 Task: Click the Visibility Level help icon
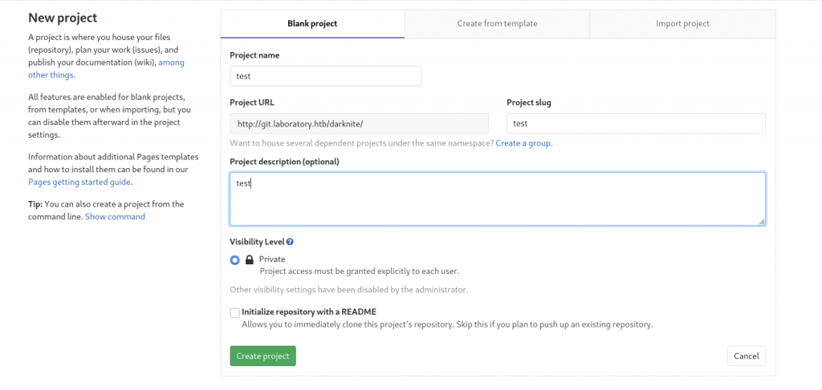coord(290,242)
